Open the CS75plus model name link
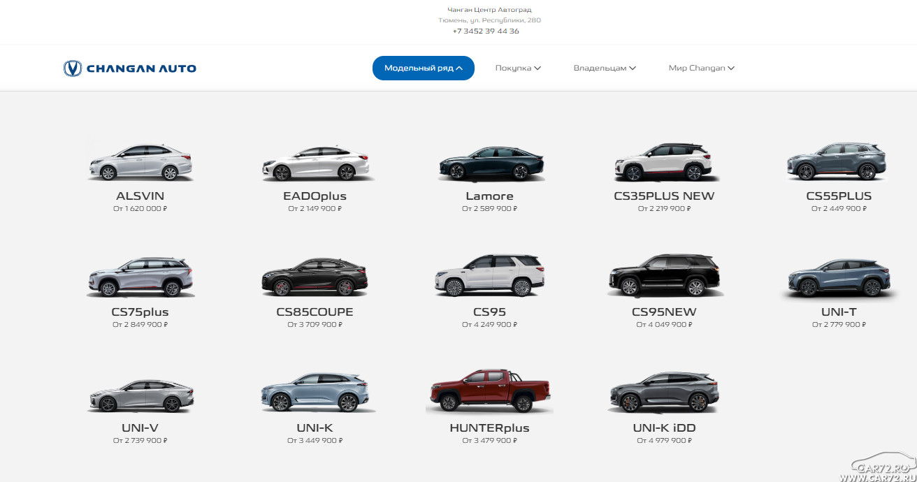This screenshot has width=917, height=482. [140, 312]
